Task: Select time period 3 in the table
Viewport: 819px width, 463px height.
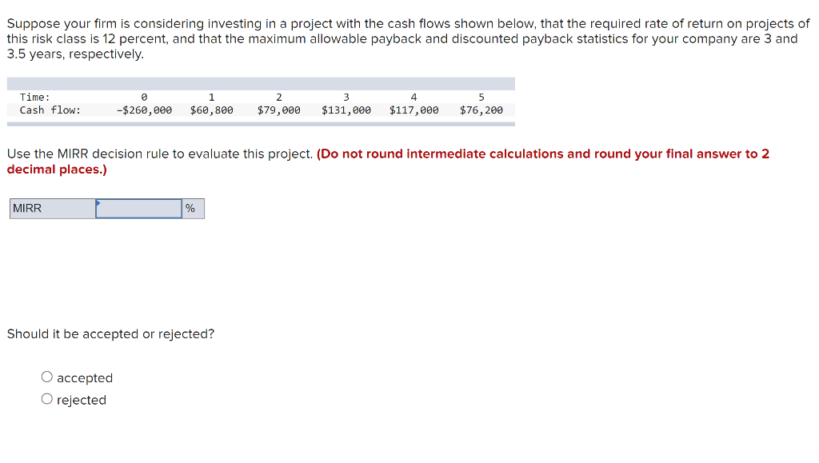Action: 346,96
